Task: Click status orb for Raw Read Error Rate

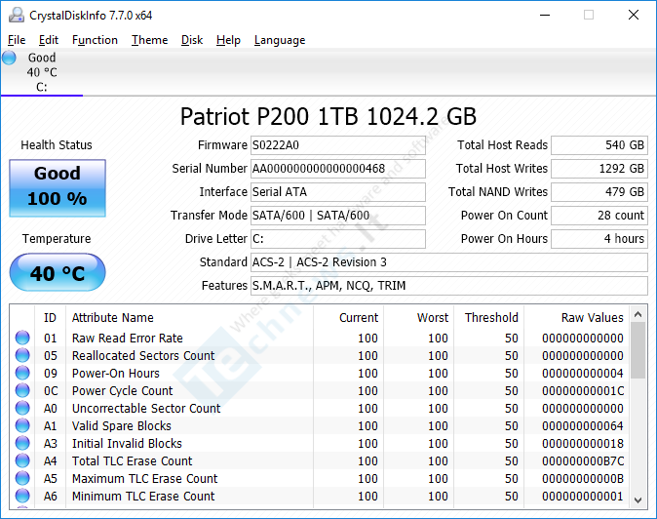Action: (22, 338)
